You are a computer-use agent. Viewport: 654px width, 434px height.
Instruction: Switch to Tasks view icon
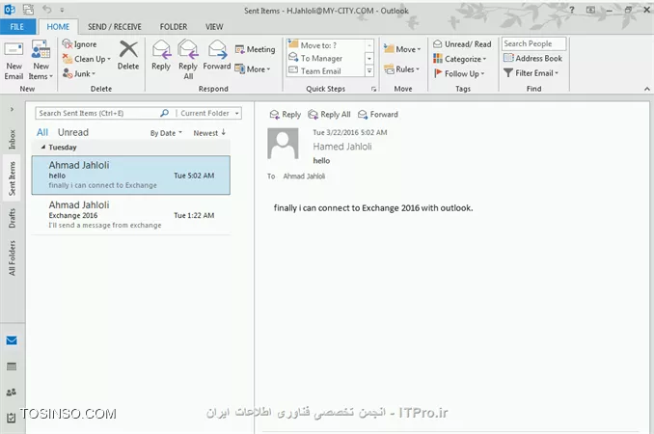(x=12, y=418)
